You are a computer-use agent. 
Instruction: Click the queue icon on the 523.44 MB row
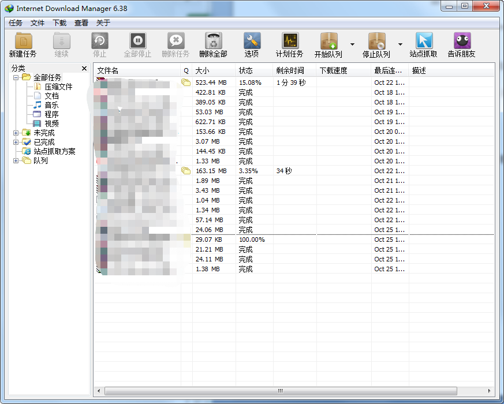[x=186, y=83]
